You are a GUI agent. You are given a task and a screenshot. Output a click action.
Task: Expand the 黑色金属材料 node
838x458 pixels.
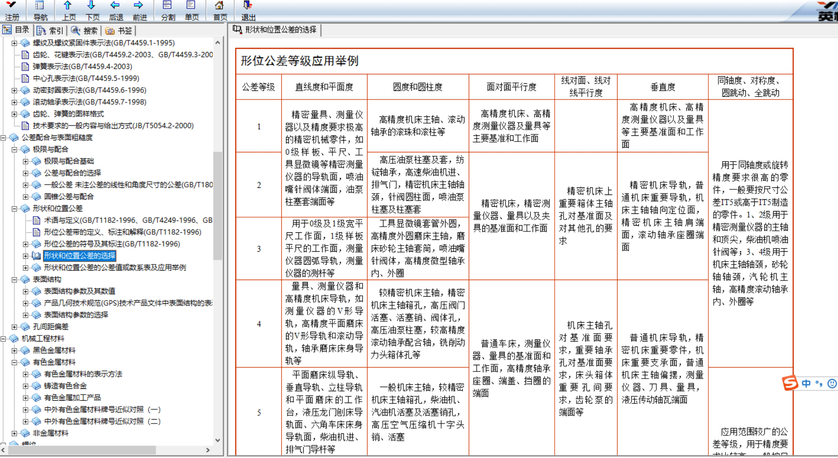[14, 351]
